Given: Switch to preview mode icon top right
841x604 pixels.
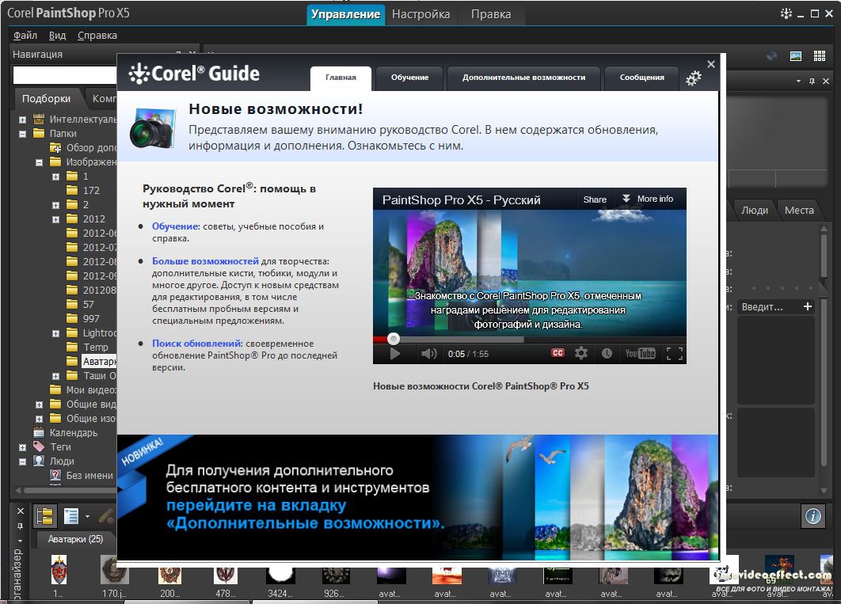Looking at the screenshot, I should [x=796, y=55].
